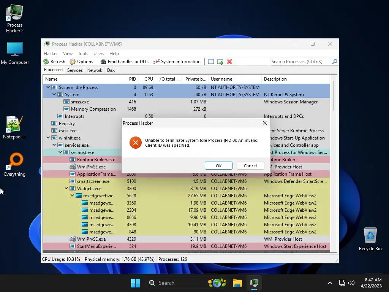This screenshot has height=292, width=389.
Task: Collapse the Widgets.exe tree node
Action: click(66, 188)
